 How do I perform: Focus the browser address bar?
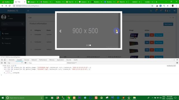click(x=82, y=6)
